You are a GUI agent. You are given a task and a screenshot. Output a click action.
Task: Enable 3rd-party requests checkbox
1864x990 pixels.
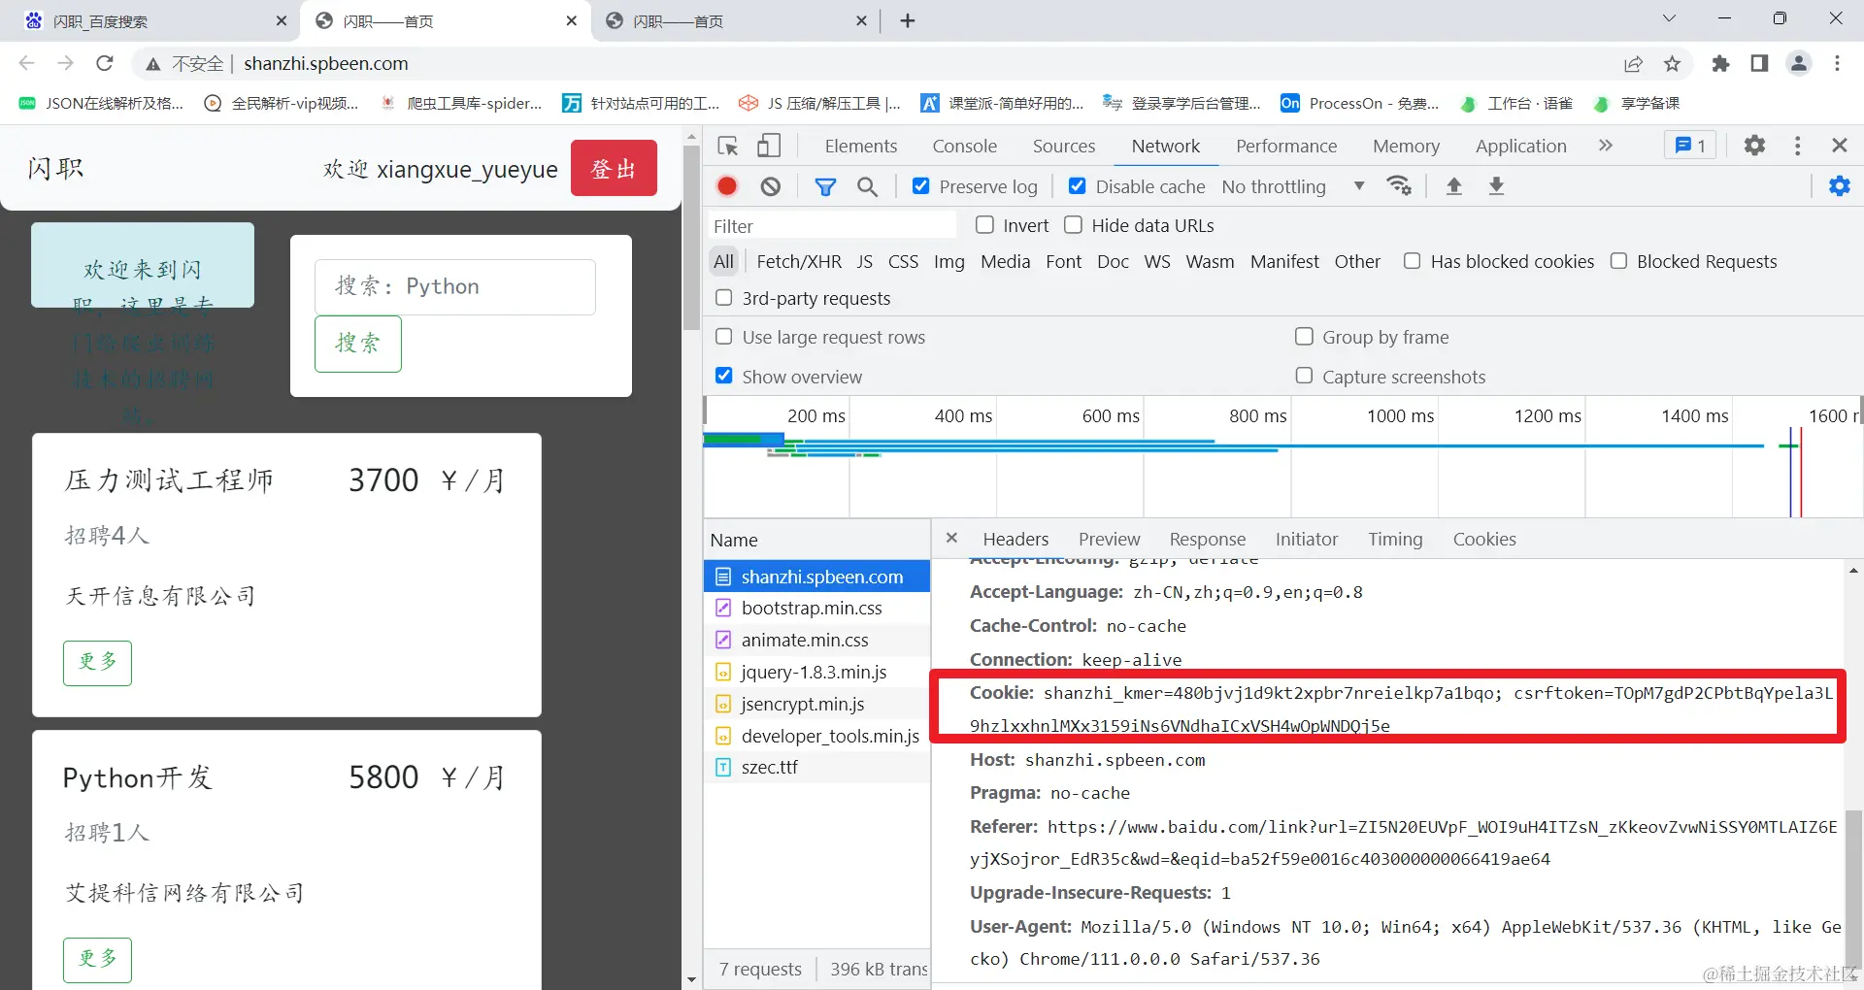[x=724, y=298]
